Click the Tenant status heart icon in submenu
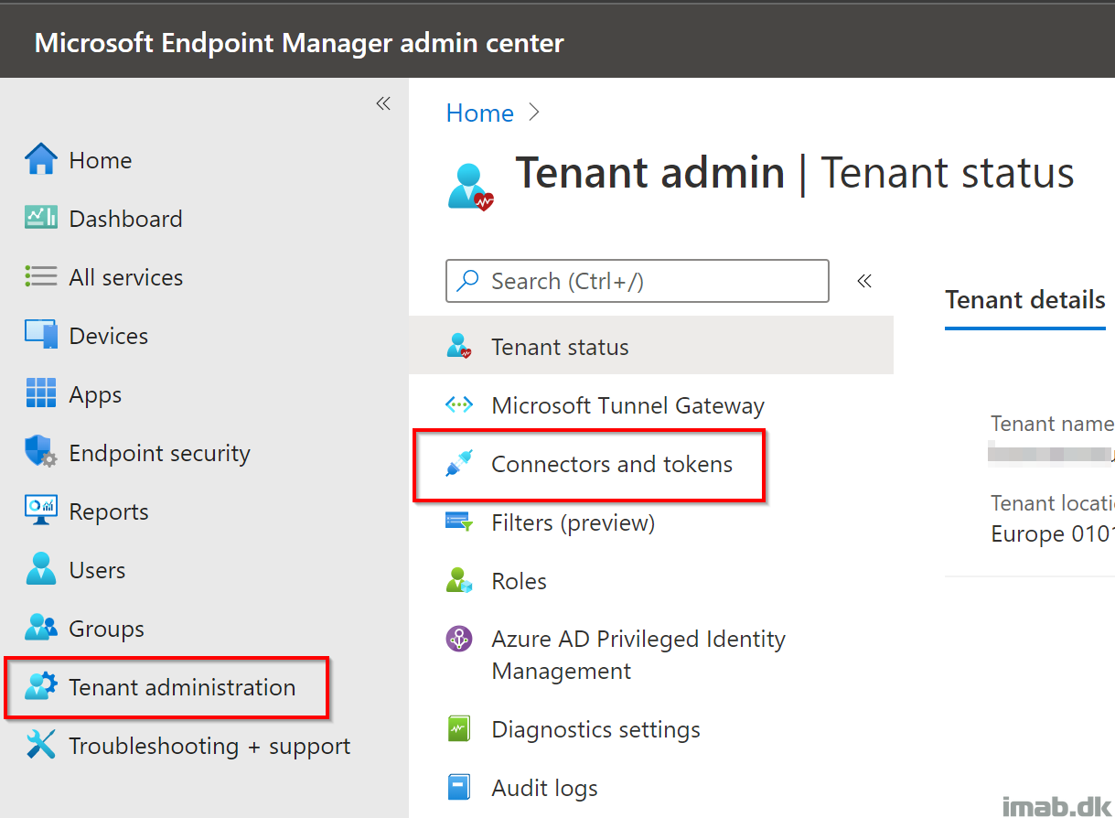The width and height of the screenshot is (1115, 818). (458, 347)
